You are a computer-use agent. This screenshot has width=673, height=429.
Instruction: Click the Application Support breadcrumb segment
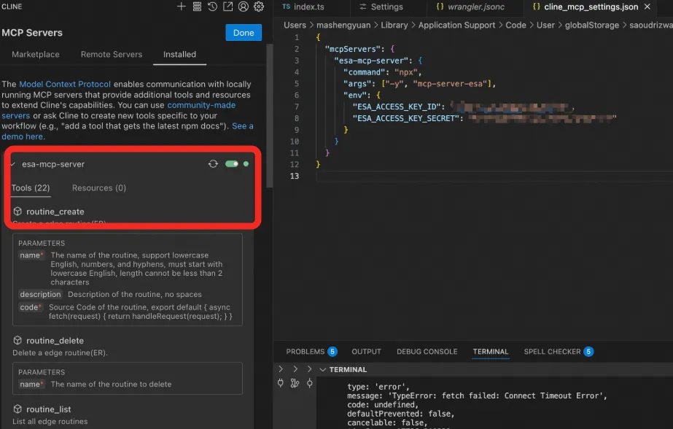(456, 26)
